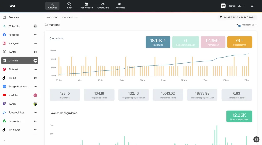Click the Impresiones diarias stat box

[x=168, y=95]
